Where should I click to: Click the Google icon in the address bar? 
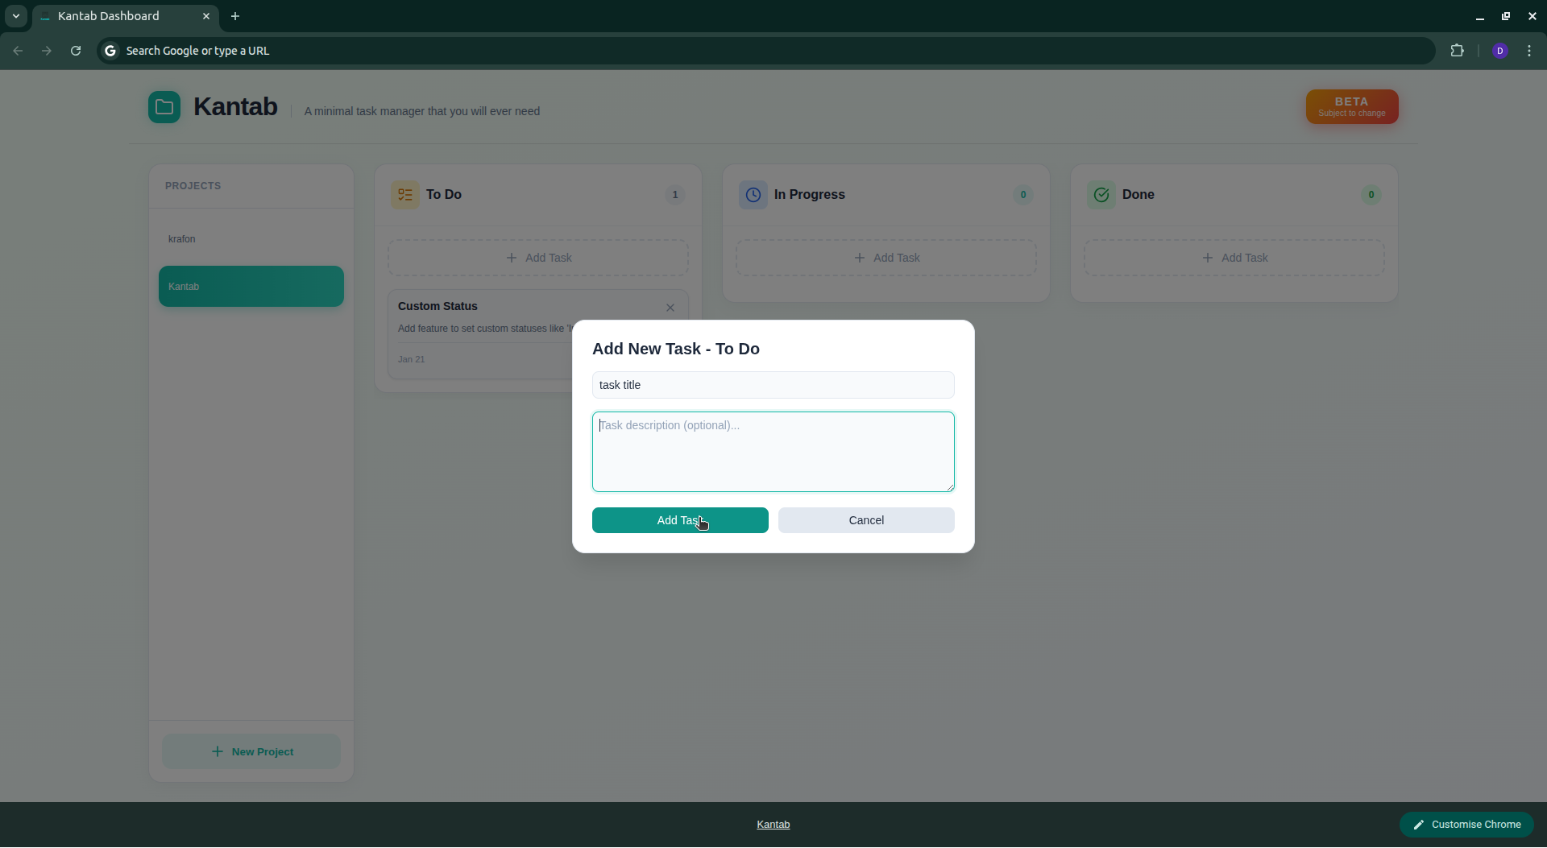110,50
